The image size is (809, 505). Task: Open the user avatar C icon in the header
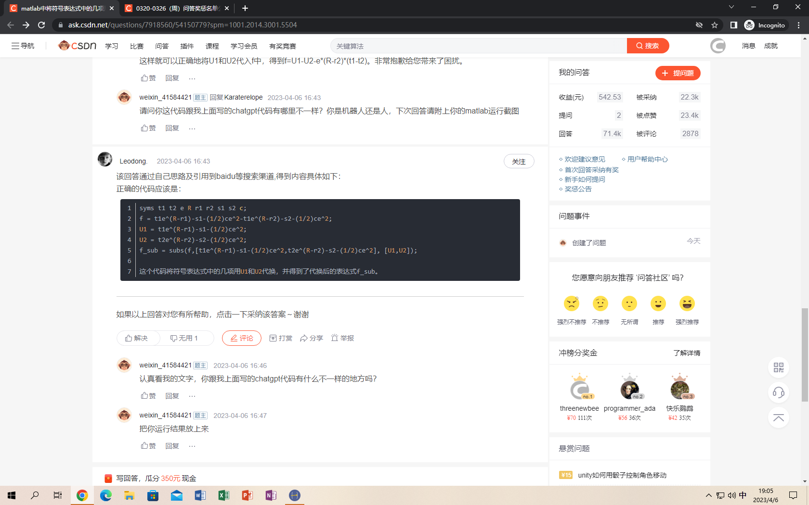[718, 46]
